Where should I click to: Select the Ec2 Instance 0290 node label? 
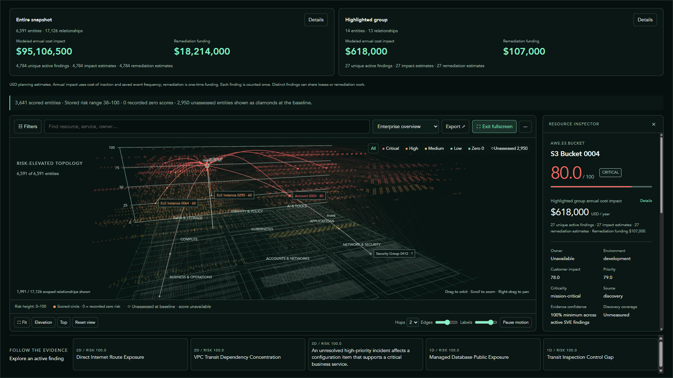(234, 195)
